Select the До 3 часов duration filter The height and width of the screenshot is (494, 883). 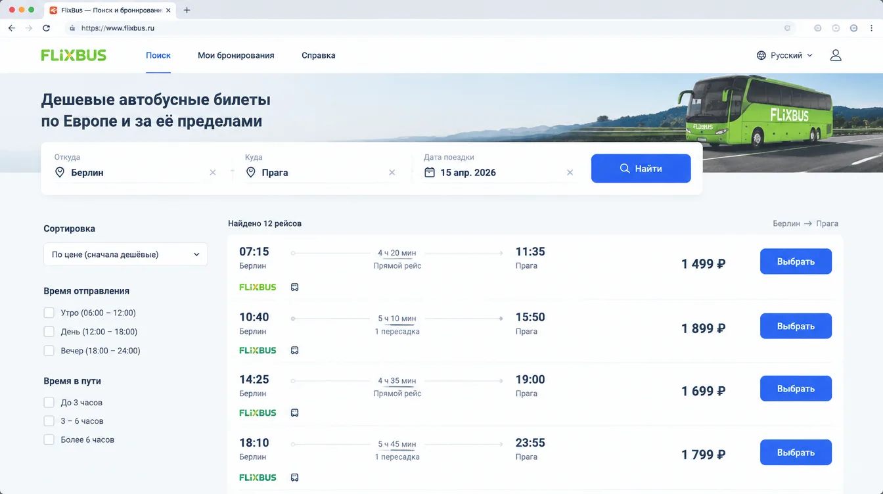click(49, 403)
